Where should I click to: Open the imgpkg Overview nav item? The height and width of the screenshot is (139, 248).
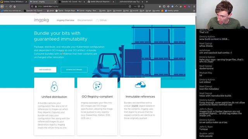[x=65, y=20]
